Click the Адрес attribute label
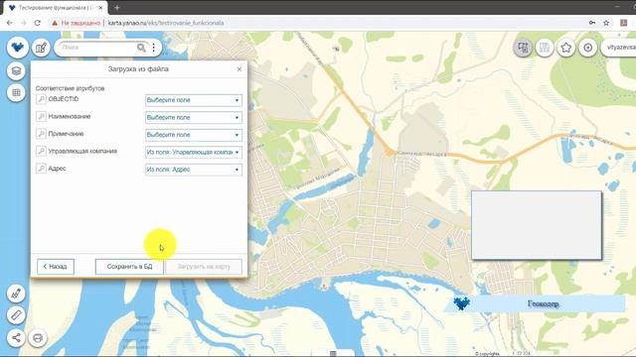Screen dimensions: 636x357 pyautogui.click(x=57, y=169)
